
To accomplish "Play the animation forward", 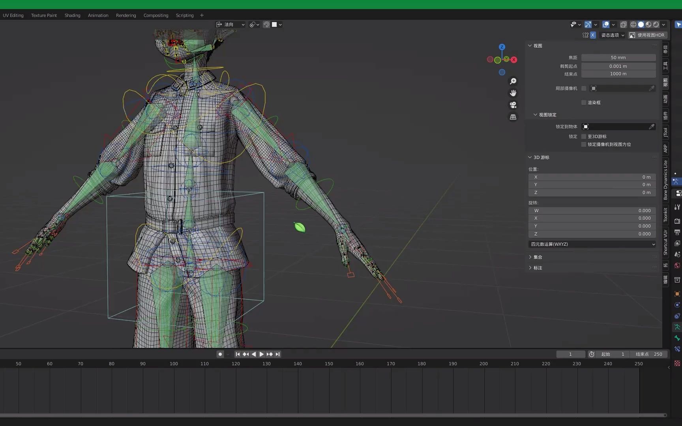I will tap(261, 354).
